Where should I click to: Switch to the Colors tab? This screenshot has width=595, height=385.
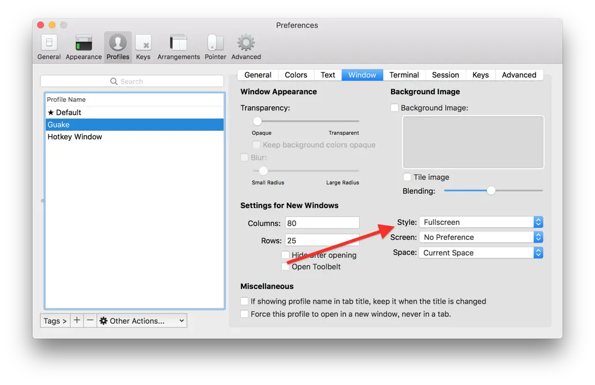tap(296, 75)
